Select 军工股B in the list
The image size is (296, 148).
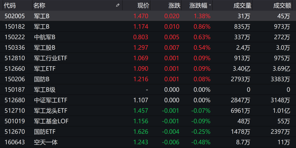tap(45, 48)
